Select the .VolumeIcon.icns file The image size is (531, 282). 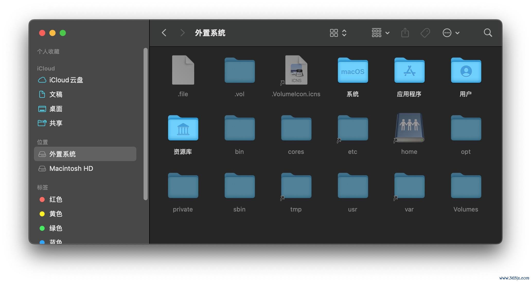[296, 70]
